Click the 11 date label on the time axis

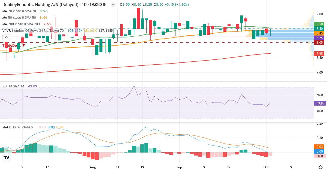click(x=117, y=167)
